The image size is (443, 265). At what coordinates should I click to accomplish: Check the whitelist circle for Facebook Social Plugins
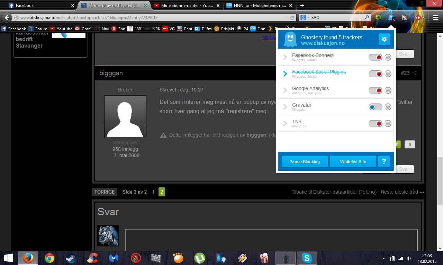tap(388, 74)
